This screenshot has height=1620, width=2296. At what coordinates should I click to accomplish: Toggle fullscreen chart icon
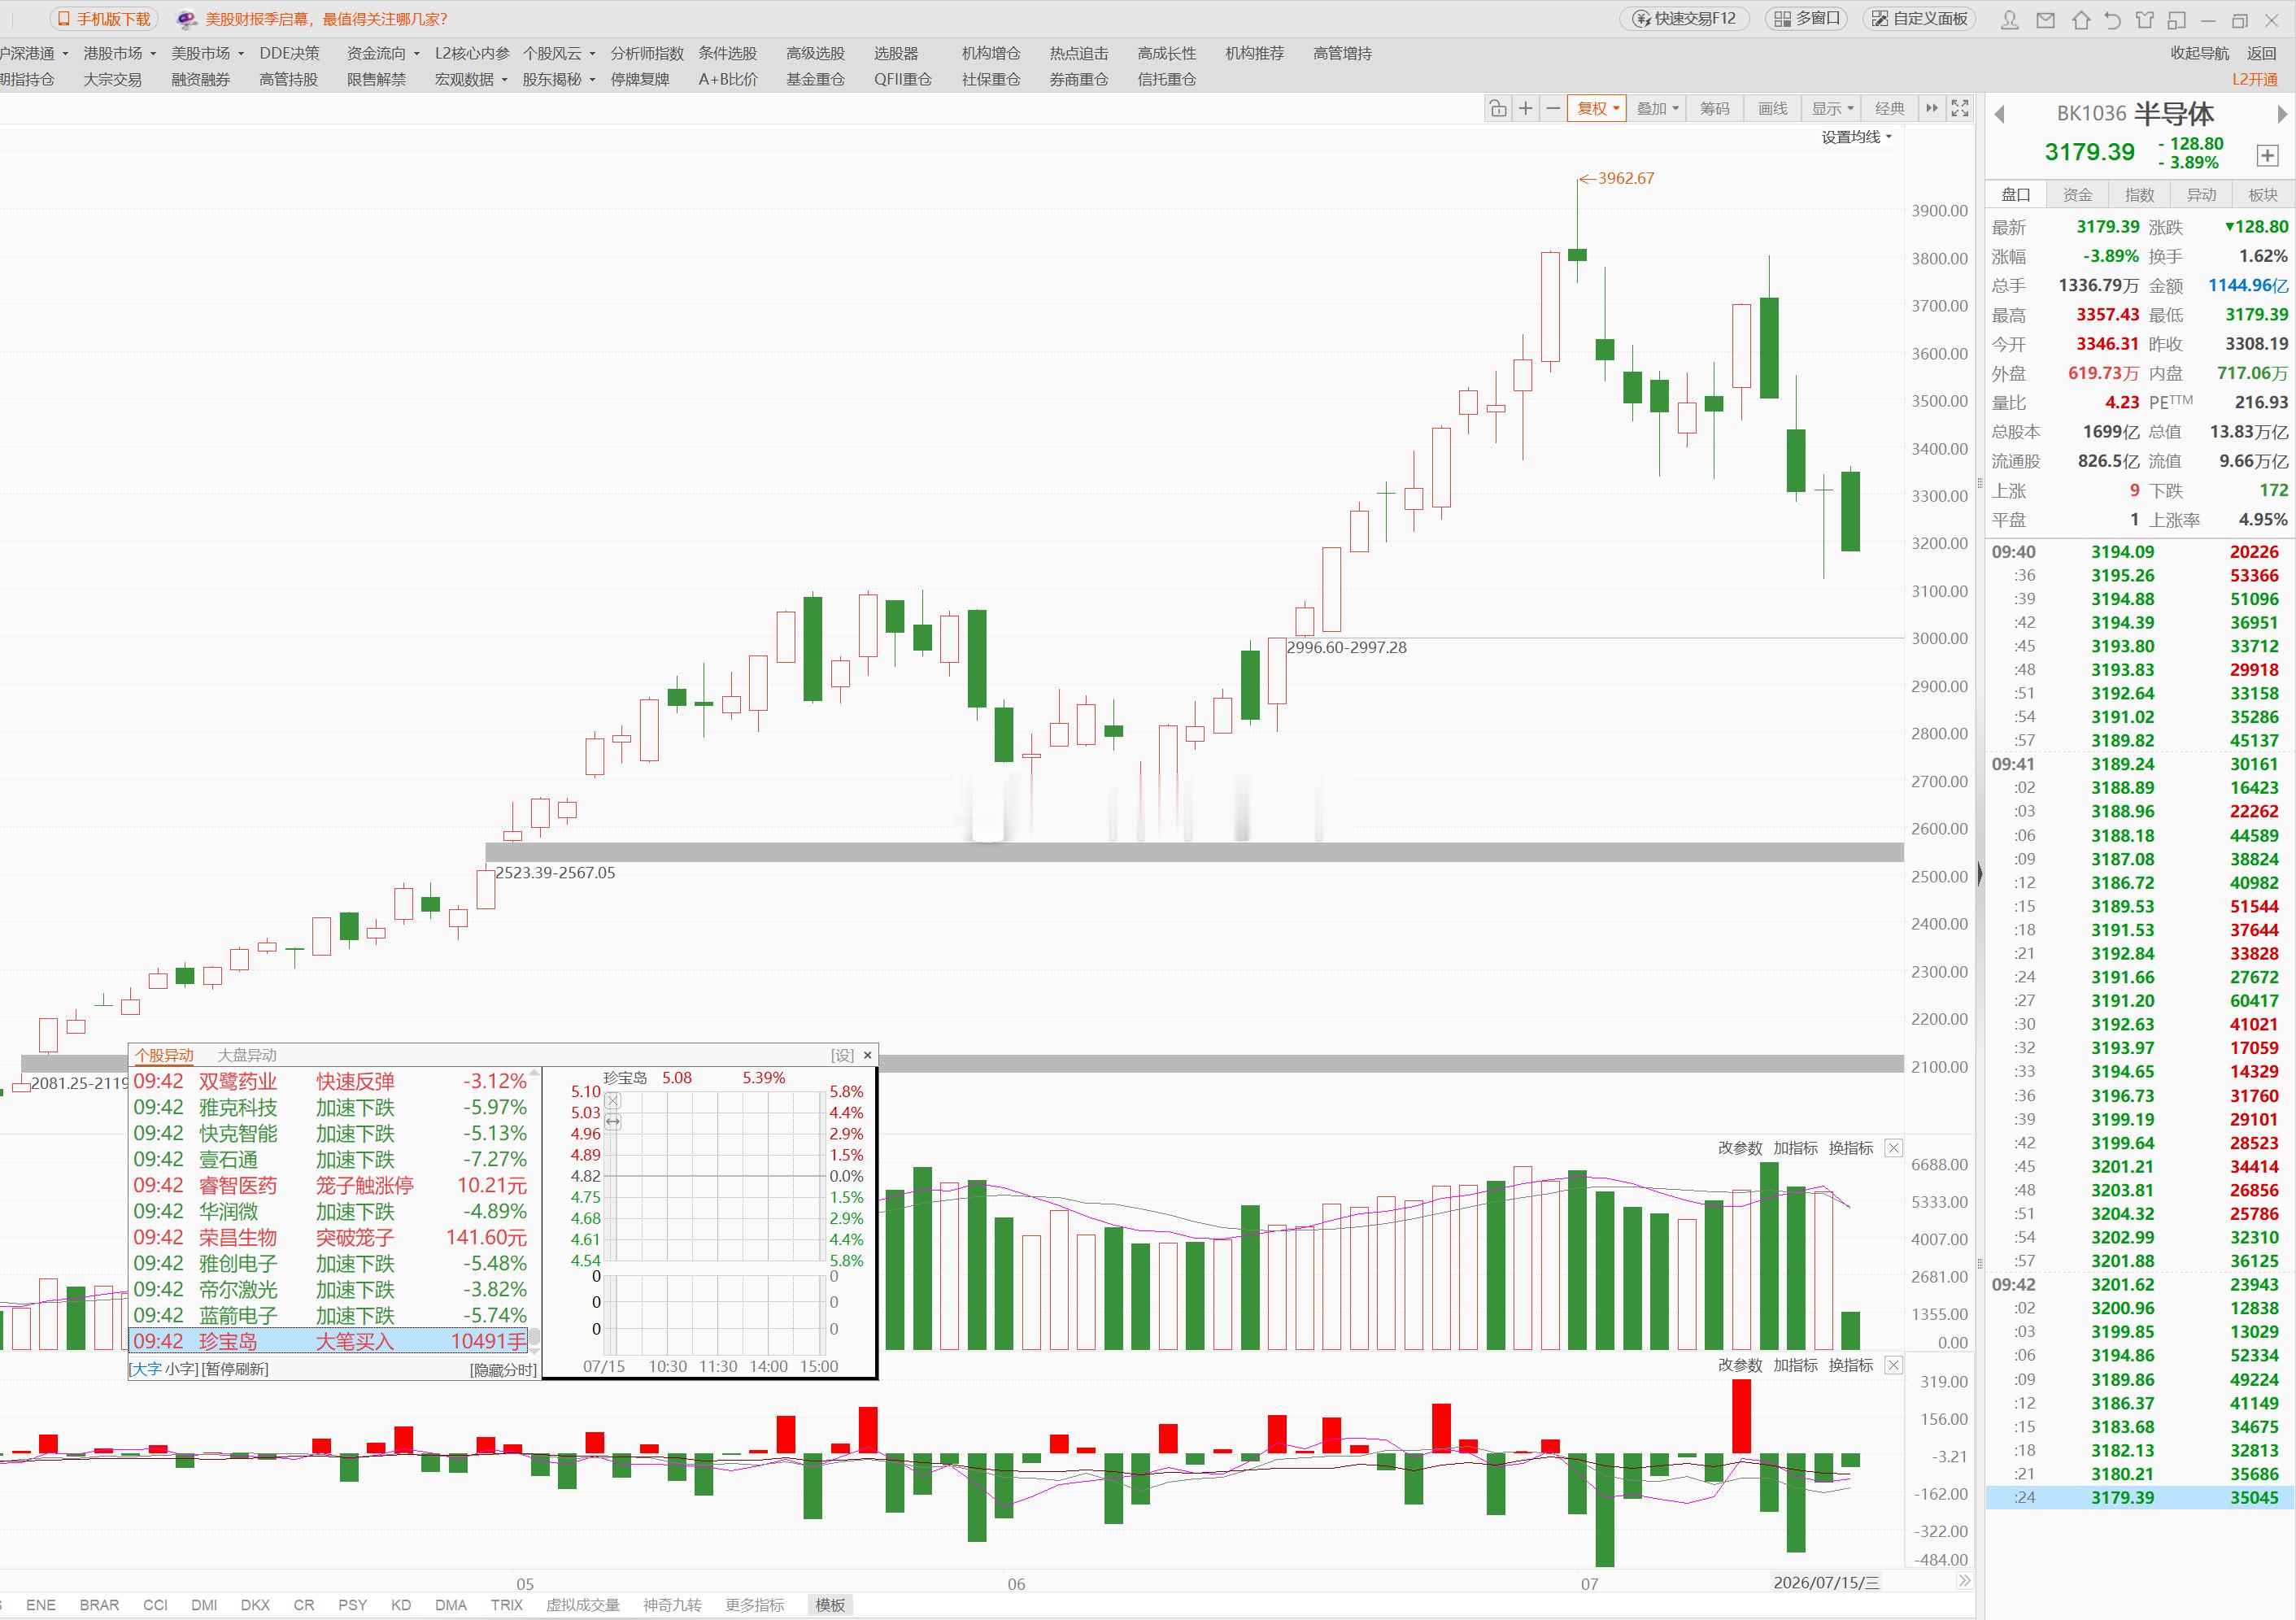(x=1960, y=108)
